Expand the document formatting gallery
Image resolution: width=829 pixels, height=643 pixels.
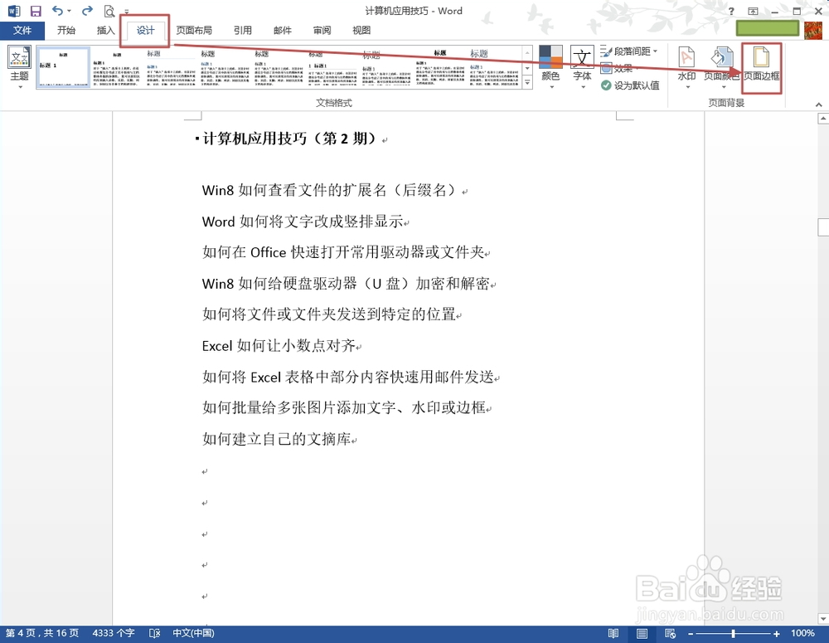click(x=527, y=83)
